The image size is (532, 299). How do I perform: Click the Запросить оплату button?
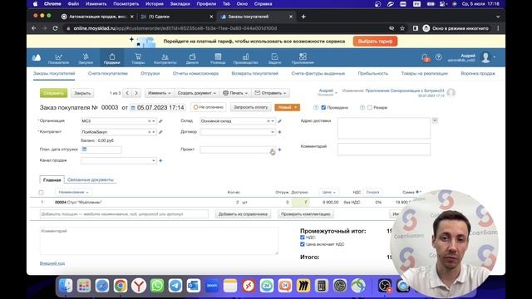251,107
